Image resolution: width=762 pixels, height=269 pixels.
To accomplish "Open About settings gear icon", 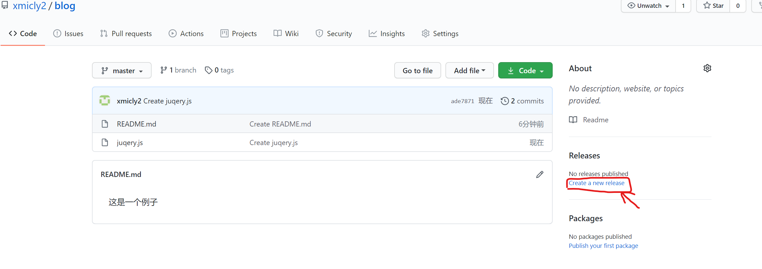I will 707,68.
